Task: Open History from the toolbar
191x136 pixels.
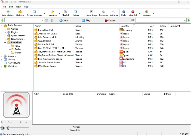Action: coord(75,13)
